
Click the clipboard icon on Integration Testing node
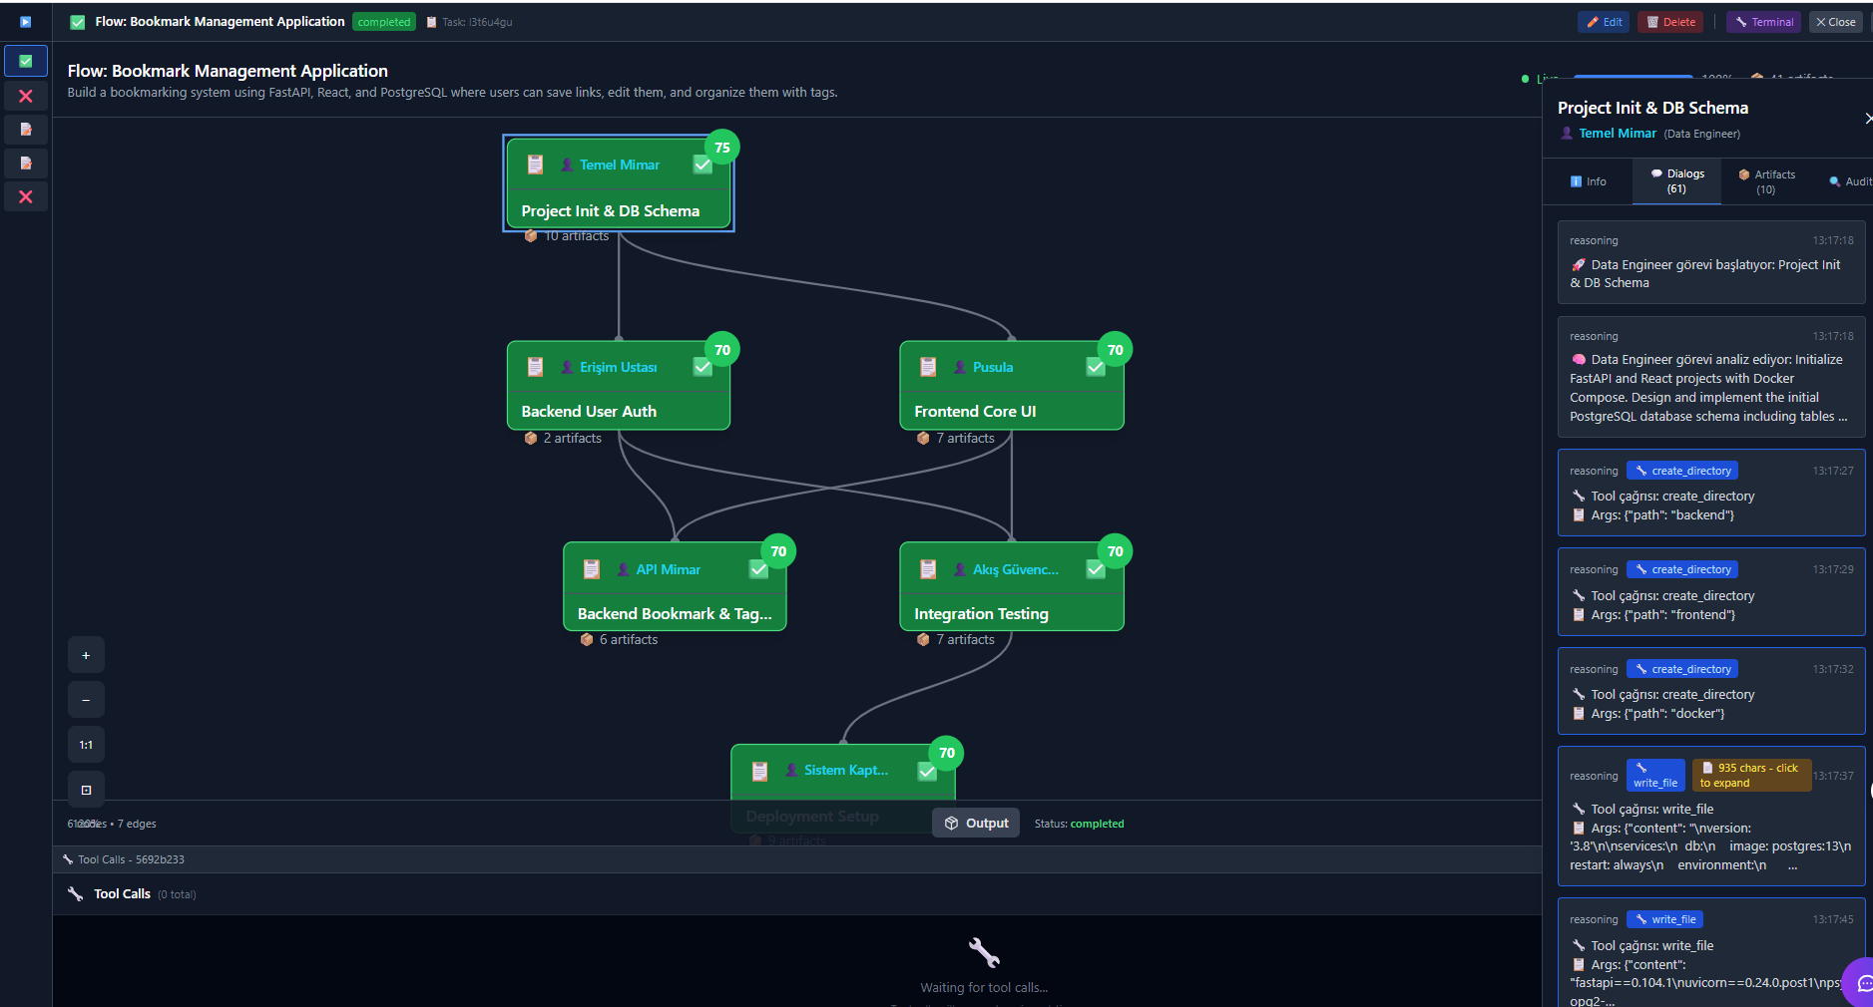point(928,569)
